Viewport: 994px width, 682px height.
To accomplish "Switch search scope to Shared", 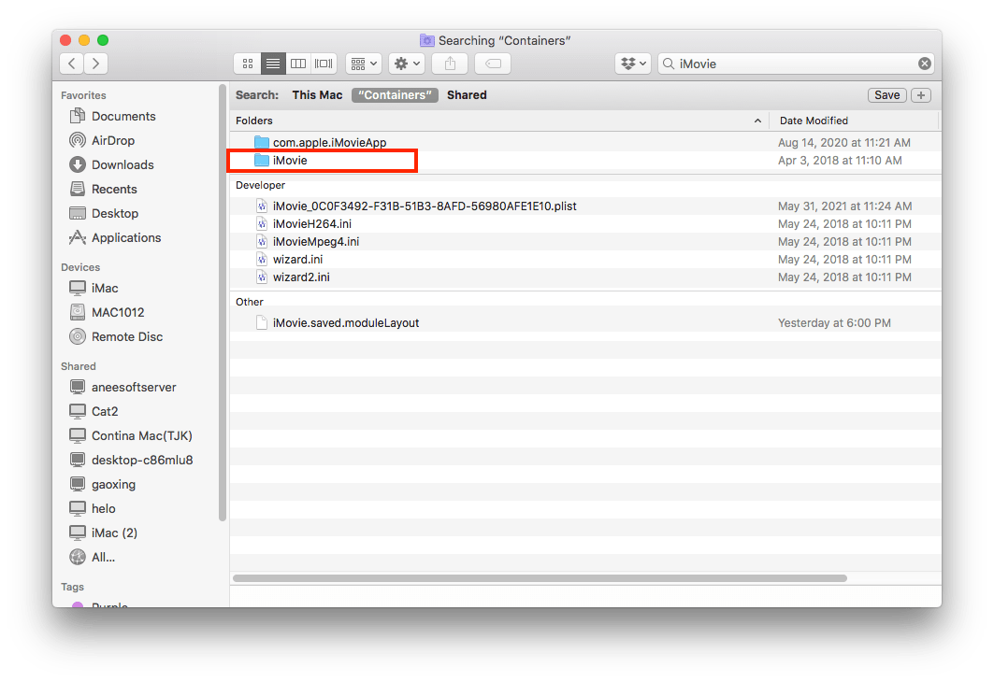I will [x=467, y=94].
